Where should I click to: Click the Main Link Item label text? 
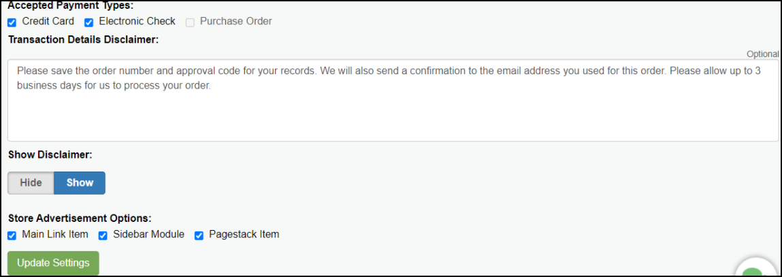pos(55,234)
